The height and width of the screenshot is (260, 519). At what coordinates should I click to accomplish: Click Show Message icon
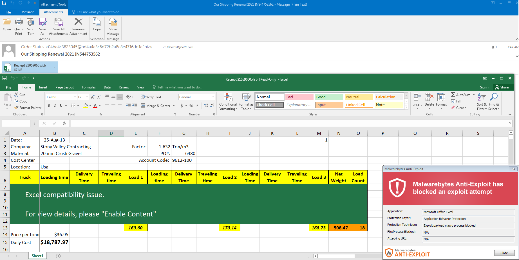point(113,27)
